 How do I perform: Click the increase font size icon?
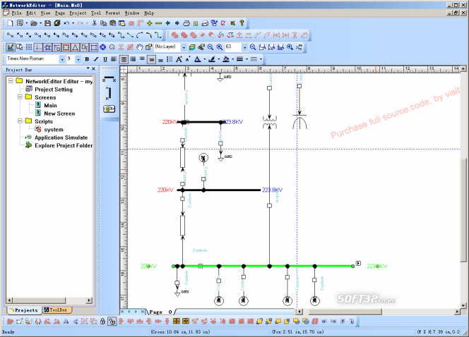point(179,59)
